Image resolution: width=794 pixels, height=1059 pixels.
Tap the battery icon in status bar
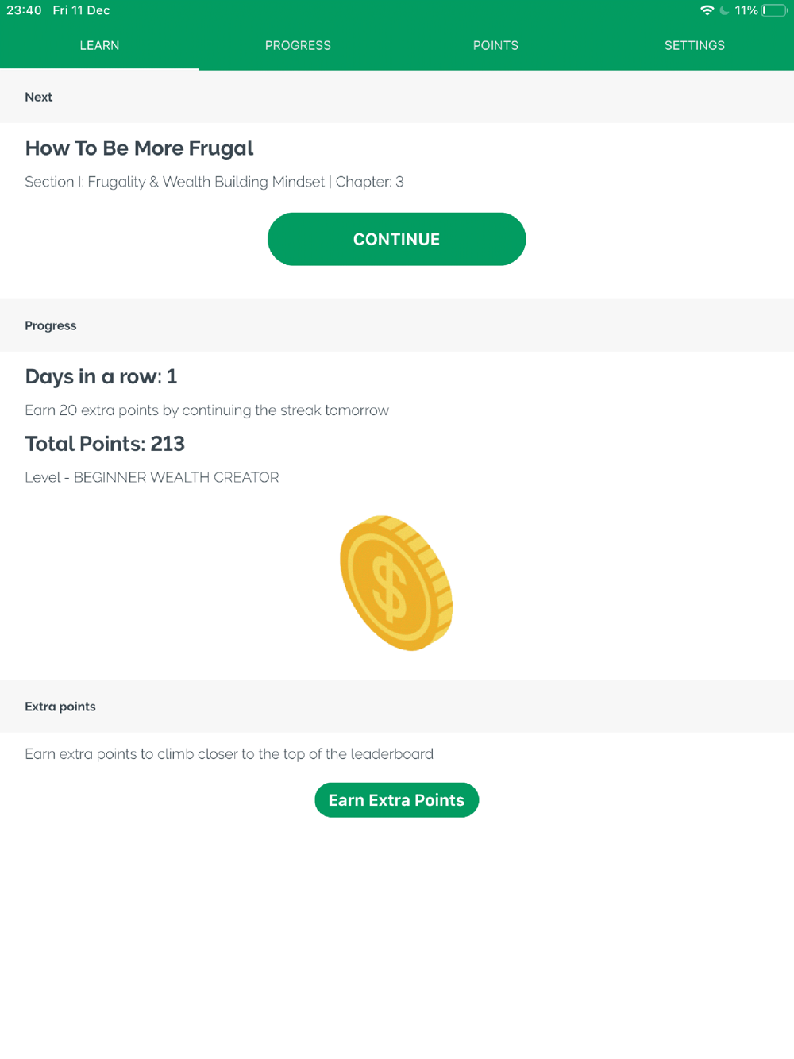point(774,10)
